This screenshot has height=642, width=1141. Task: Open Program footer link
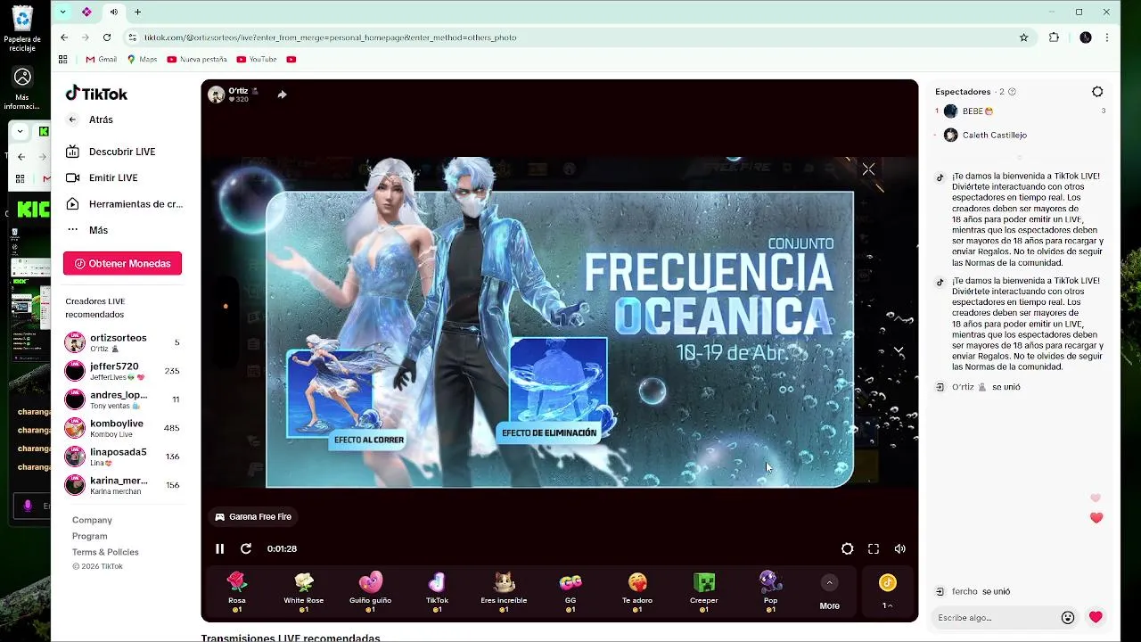[x=89, y=536]
